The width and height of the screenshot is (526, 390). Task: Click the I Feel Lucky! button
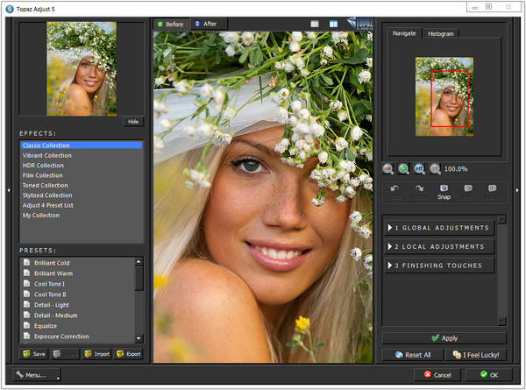click(x=476, y=355)
